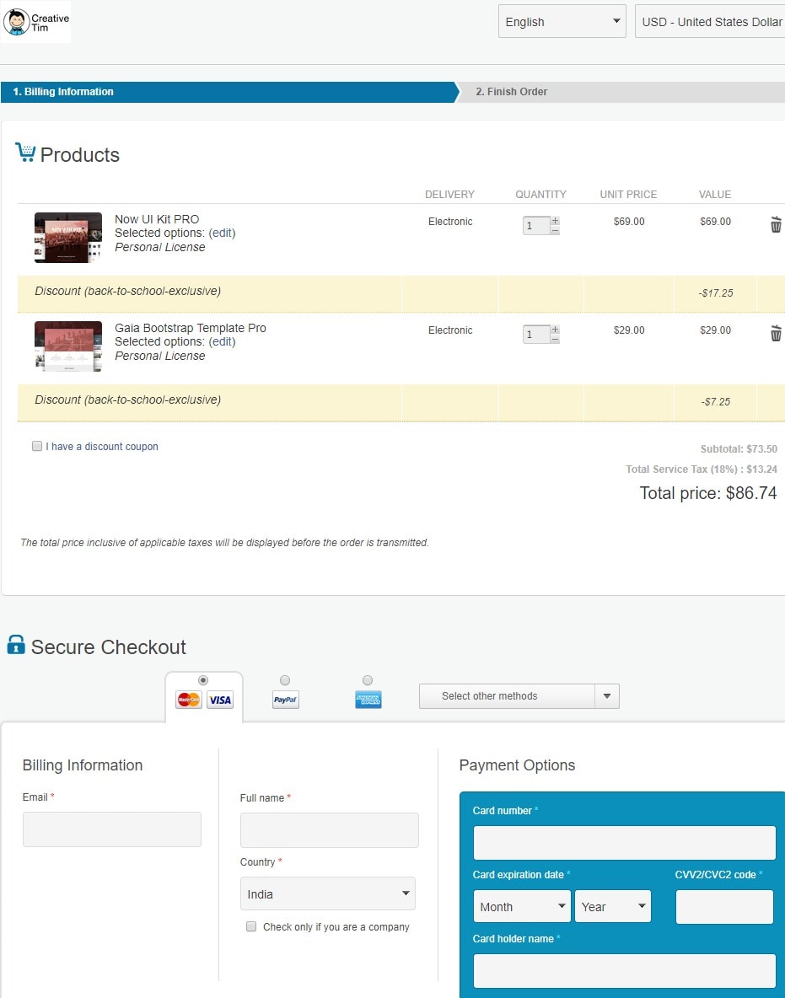
Task: Click the Email input field
Action: 112,829
